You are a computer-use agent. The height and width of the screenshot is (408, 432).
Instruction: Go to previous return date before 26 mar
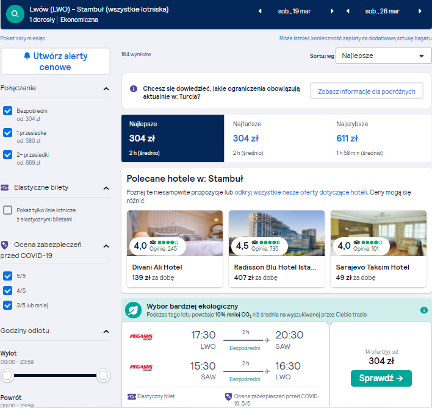[x=348, y=12]
